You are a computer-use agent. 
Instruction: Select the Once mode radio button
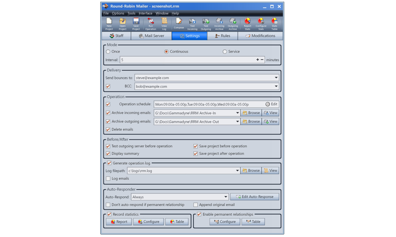click(x=108, y=52)
